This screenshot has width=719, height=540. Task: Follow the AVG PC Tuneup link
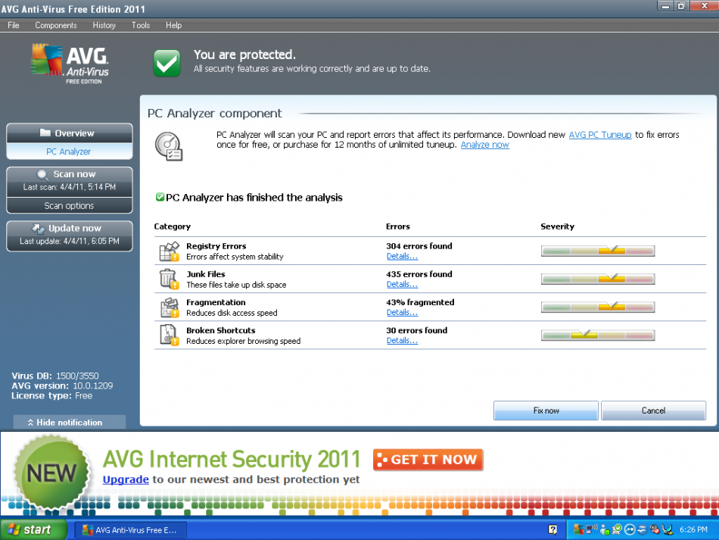pyautogui.click(x=600, y=135)
